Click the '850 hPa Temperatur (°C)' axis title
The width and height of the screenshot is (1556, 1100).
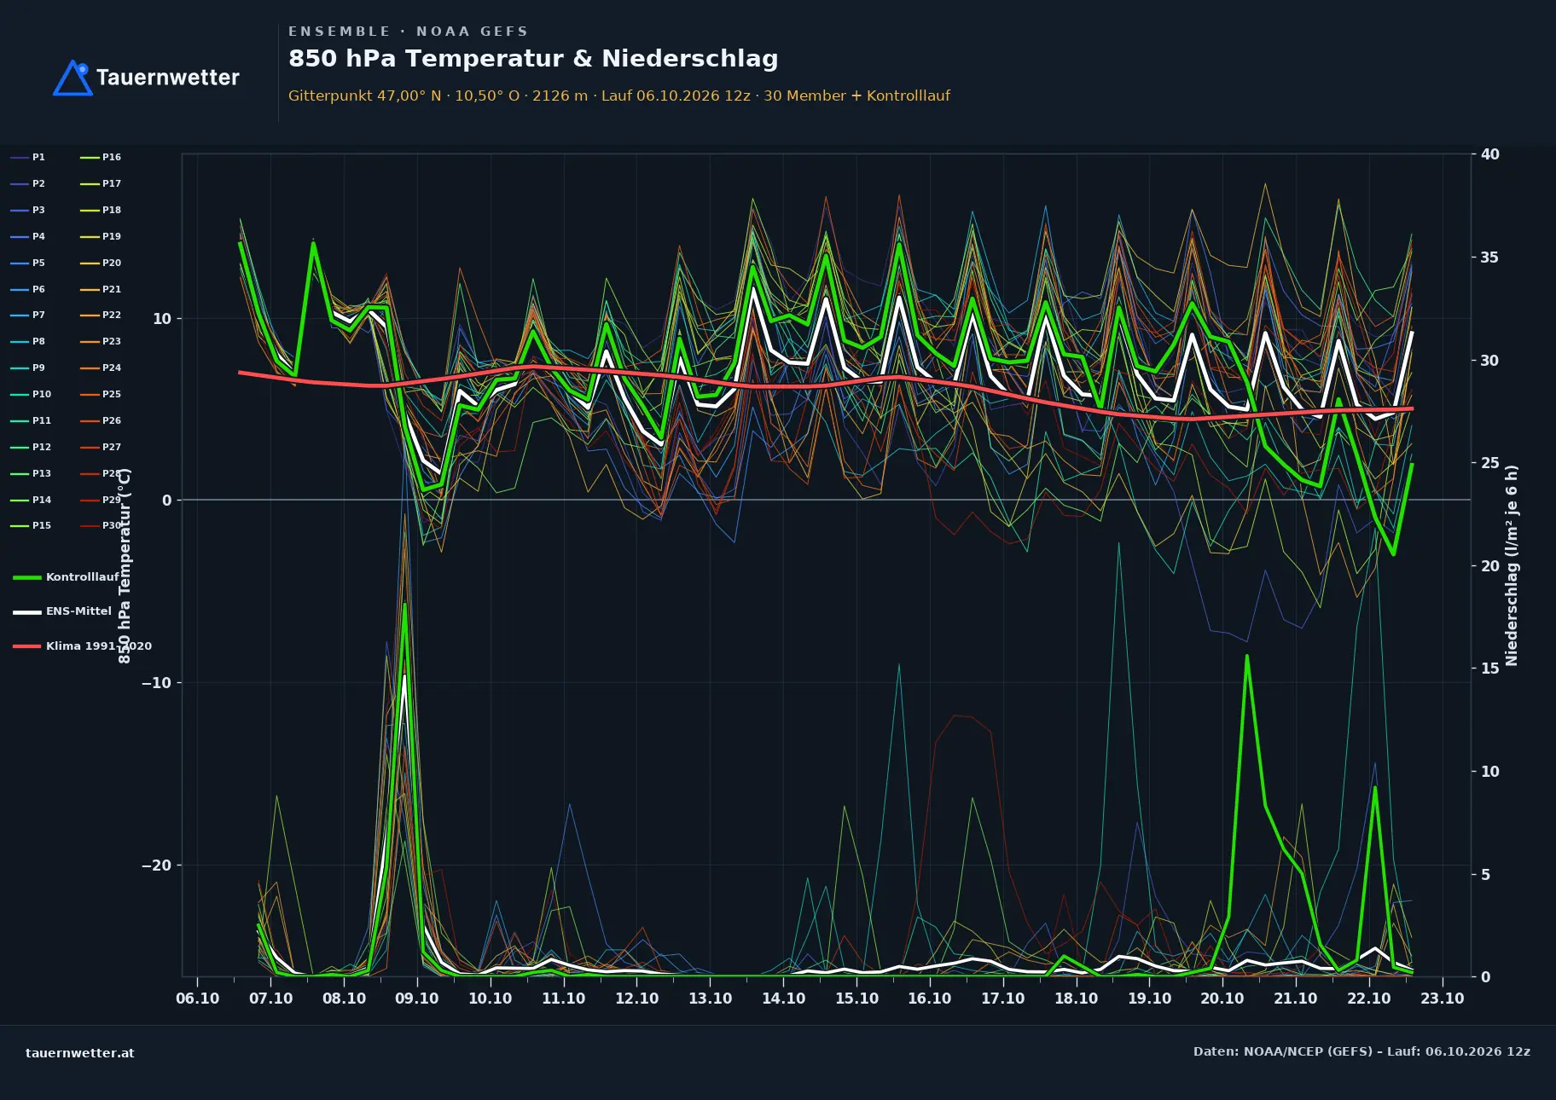125,565
